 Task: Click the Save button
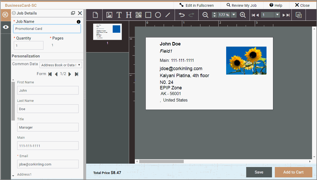(x=259, y=172)
